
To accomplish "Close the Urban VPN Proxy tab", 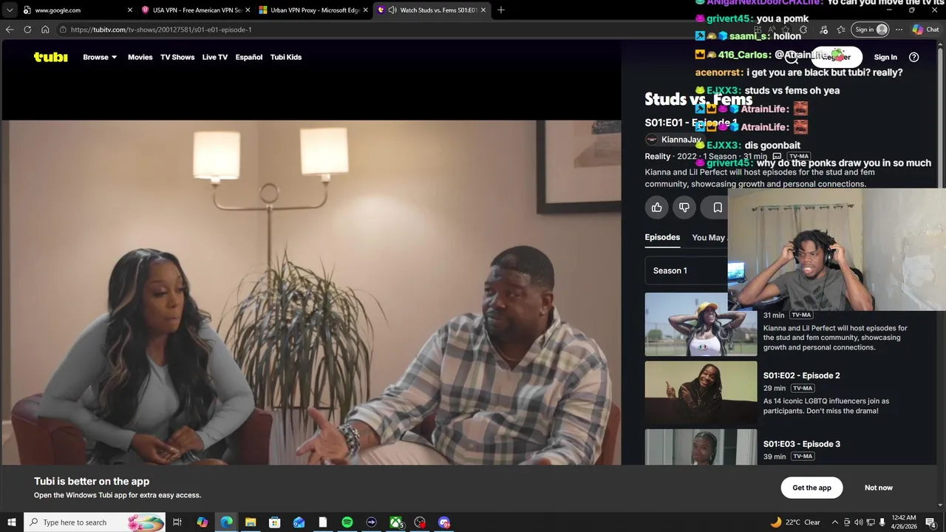I will [365, 10].
